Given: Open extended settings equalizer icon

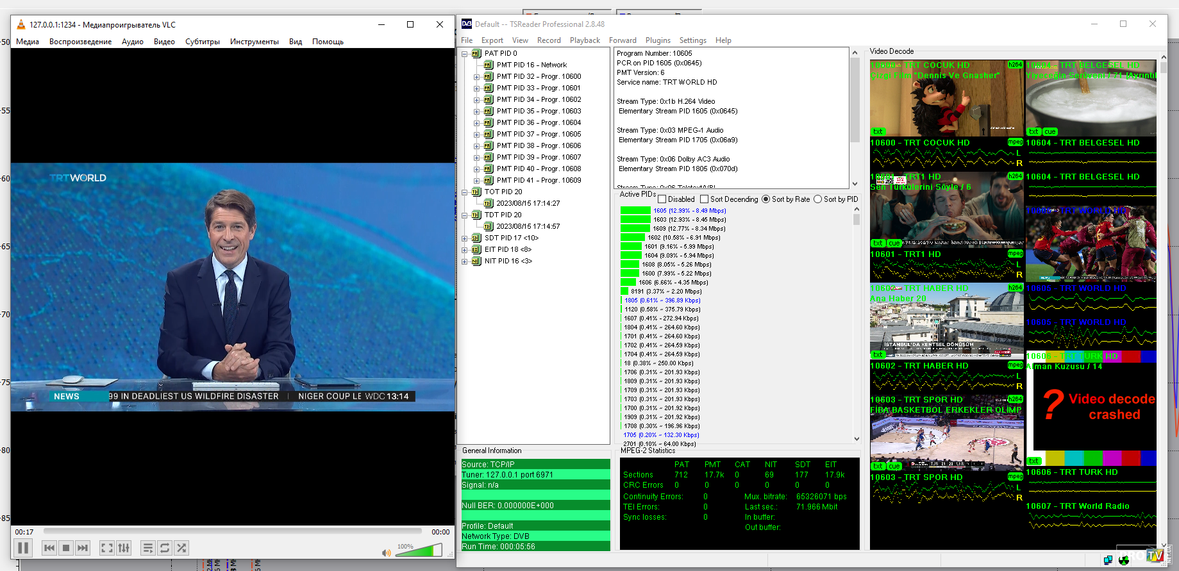Looking at the screenshot, I should pos(124,548).
